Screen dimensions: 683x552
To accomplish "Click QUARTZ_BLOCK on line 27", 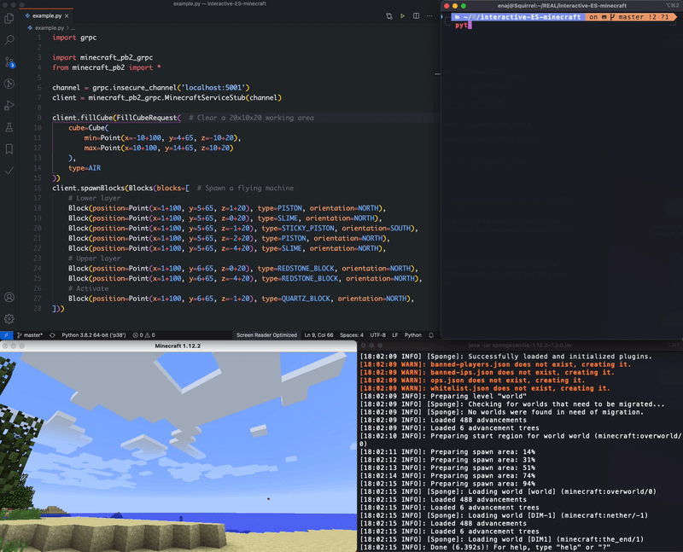I will [306, 299].
